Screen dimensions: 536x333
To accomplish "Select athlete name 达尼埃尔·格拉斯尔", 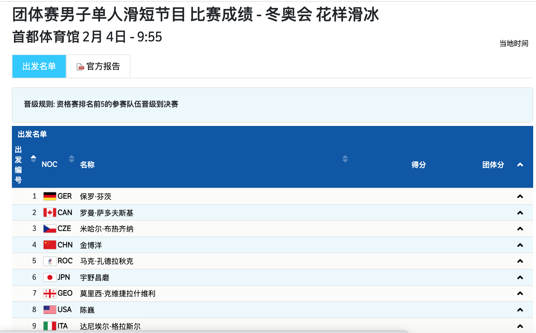I will tap(110, 326).
